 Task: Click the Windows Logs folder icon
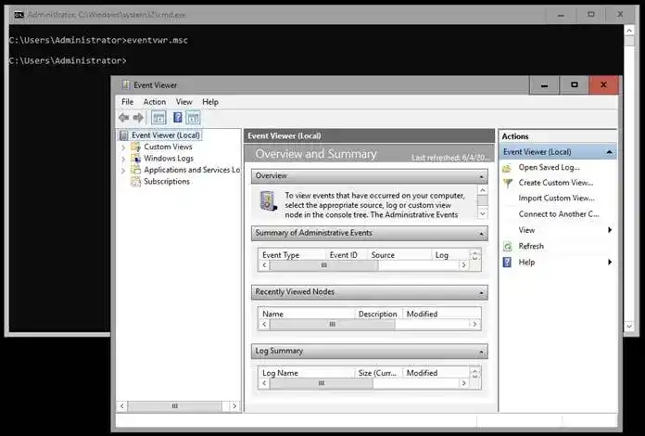tap(135, 158)
